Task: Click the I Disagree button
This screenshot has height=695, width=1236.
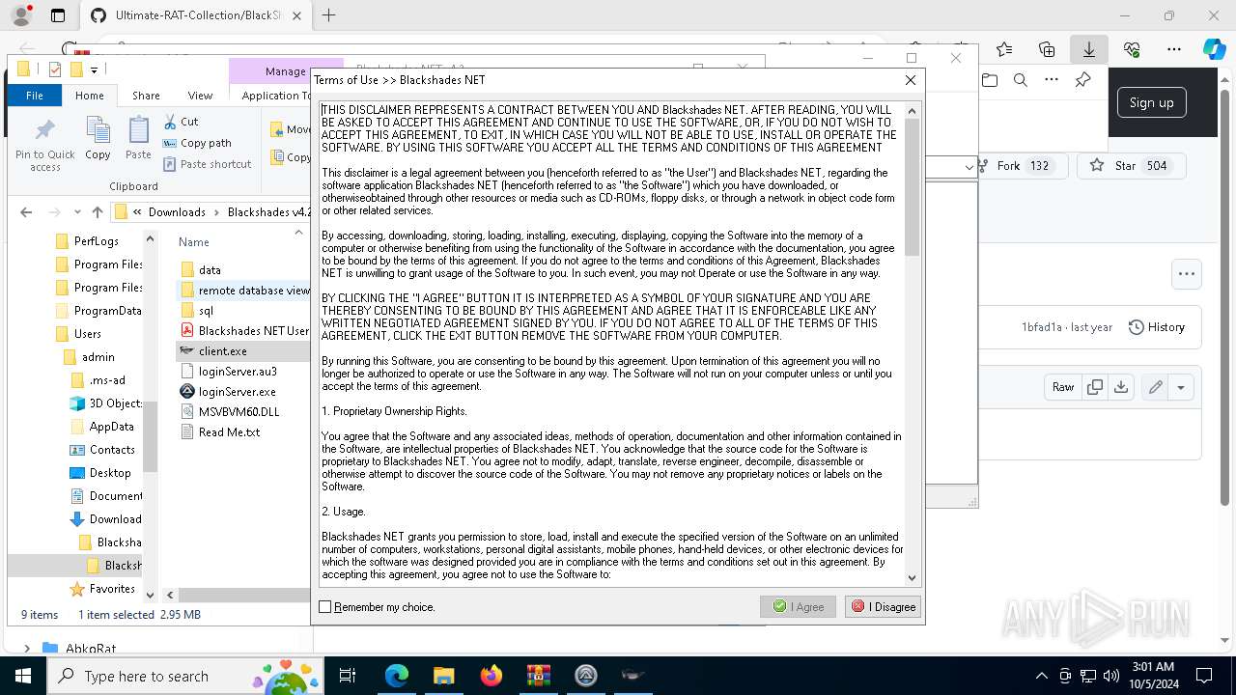Action: point(883,606)
